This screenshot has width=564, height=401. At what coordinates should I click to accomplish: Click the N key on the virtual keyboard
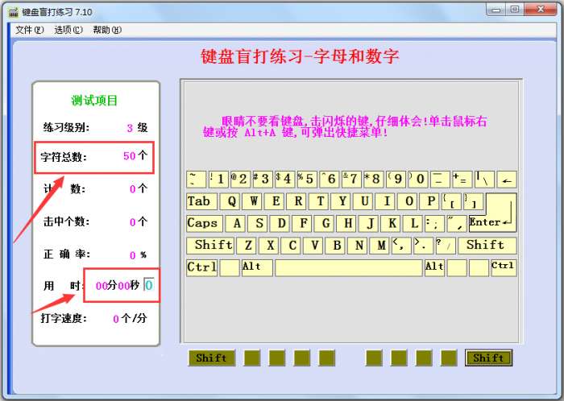359,246
